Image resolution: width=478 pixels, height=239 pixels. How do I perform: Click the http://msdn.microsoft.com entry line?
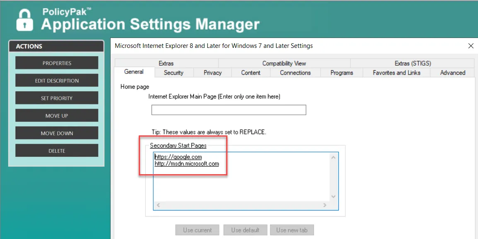[186, 164]
